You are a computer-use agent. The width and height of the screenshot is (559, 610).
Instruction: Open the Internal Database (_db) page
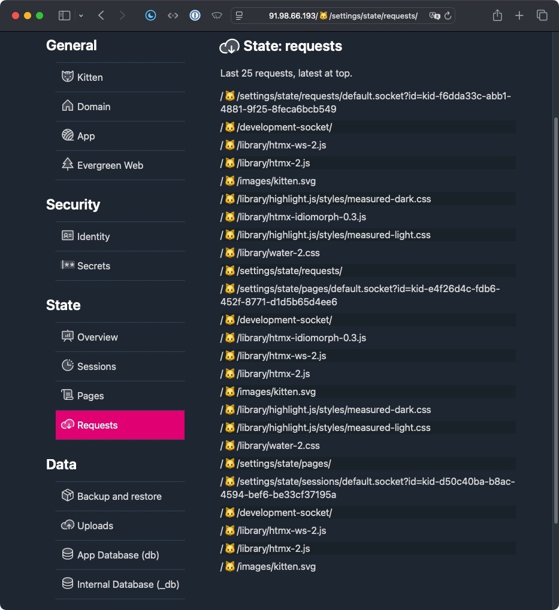tap(128, 584)
